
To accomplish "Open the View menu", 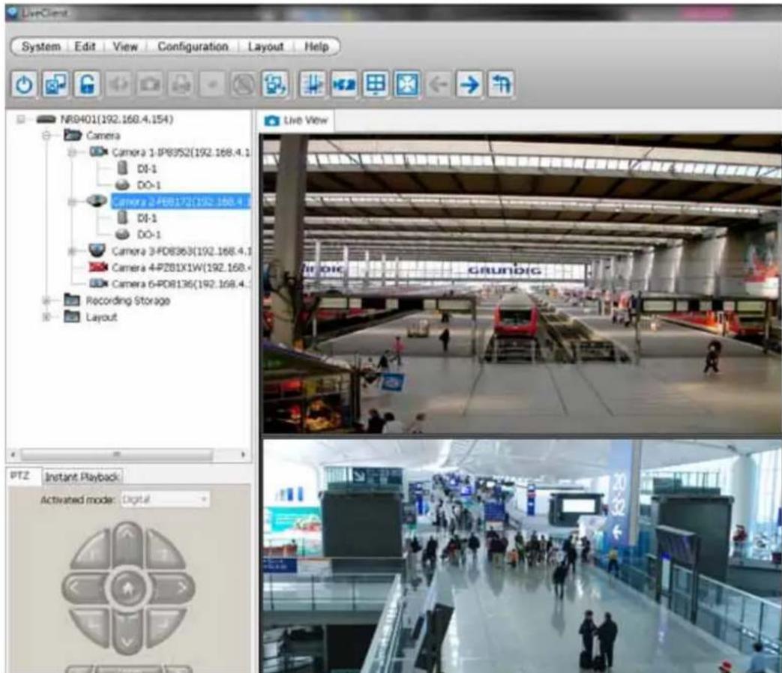I will (125, 46).
